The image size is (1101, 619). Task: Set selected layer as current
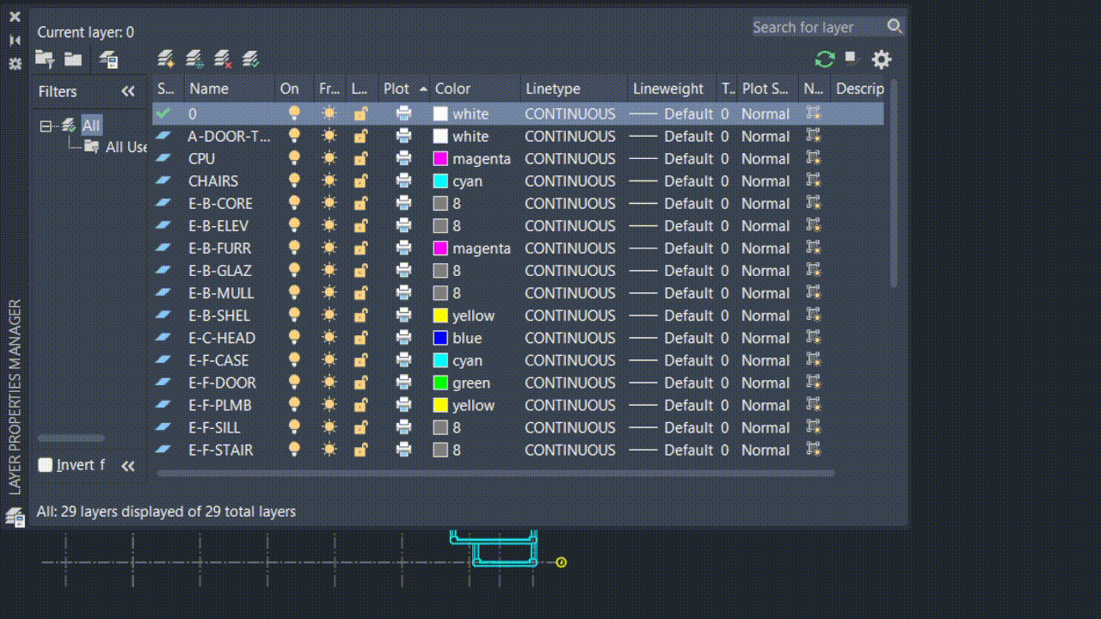pyautogui.click(x=251, y=59)
